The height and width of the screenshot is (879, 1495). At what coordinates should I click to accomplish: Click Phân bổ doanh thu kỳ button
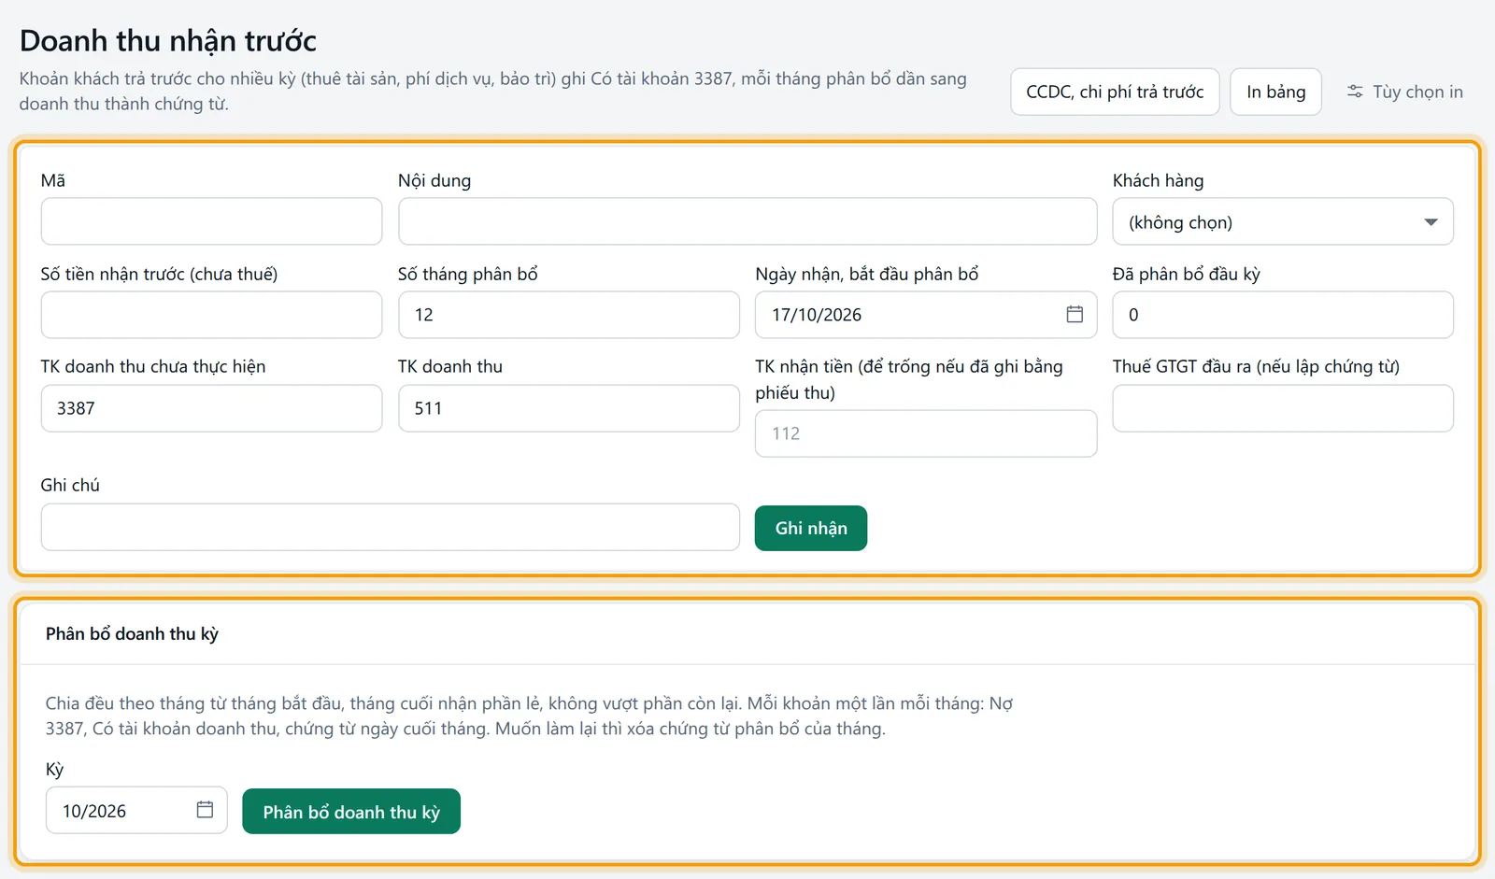(x=351, y=811)
